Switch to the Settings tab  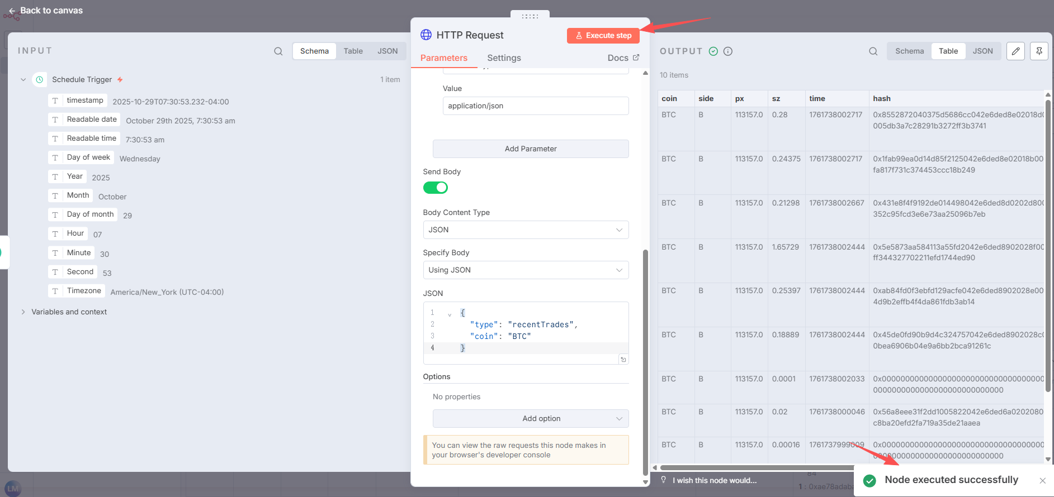point(504,58)
